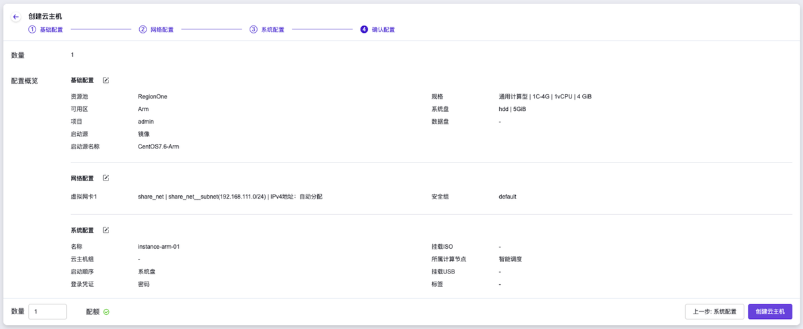Click the default security group value
The image size is (803, 329).
[507, 197]
